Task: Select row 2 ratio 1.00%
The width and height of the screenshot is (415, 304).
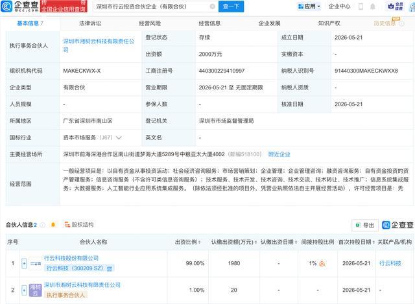Action: tap(196, 290)
